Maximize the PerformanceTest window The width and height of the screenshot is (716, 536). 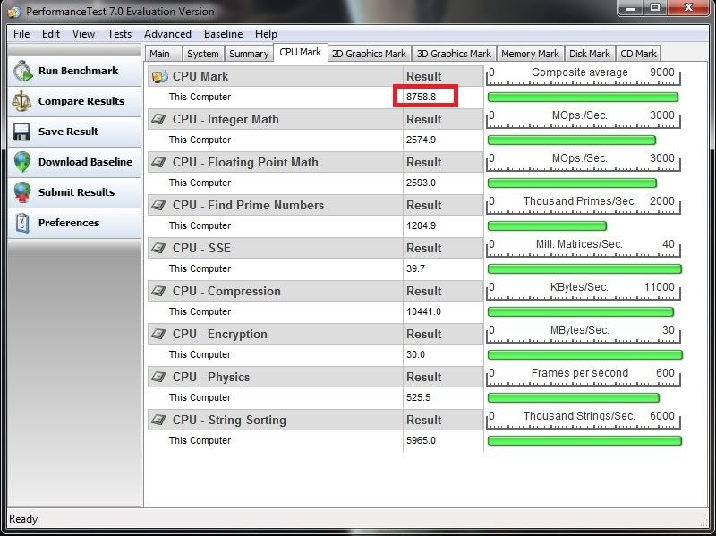tap(655, 8)
